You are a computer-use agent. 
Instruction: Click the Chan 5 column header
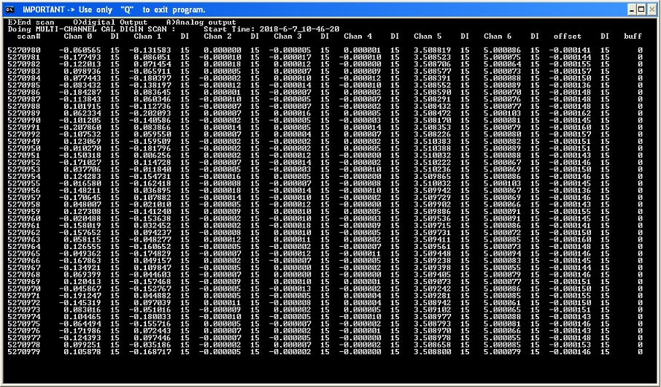tap(428, 37)
